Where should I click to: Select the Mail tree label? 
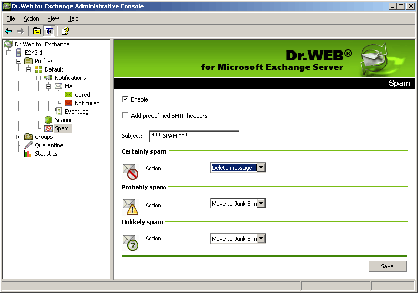click(x=69, y=86)
